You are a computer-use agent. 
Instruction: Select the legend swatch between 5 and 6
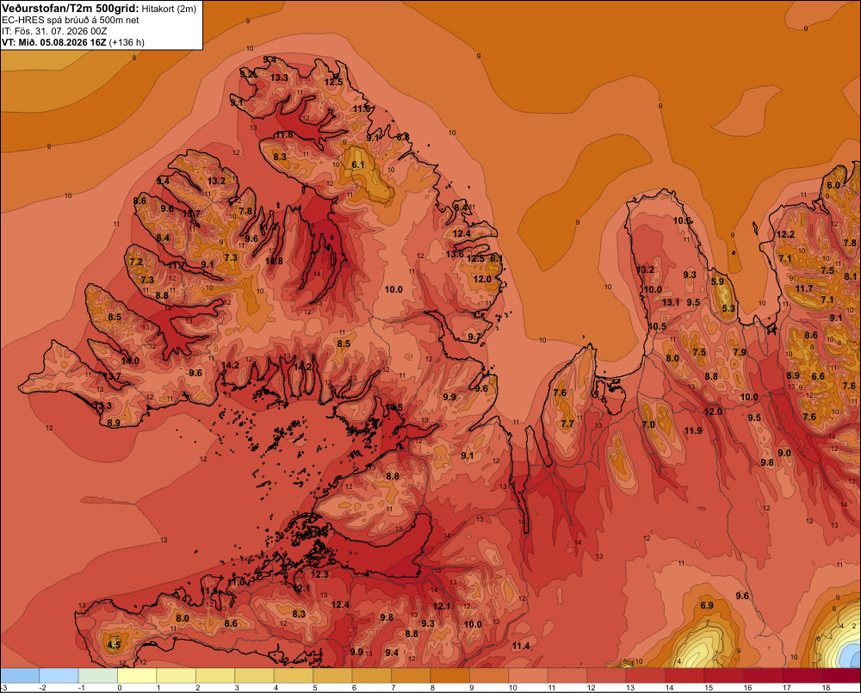pyautogui.click(x=332, y=676)
